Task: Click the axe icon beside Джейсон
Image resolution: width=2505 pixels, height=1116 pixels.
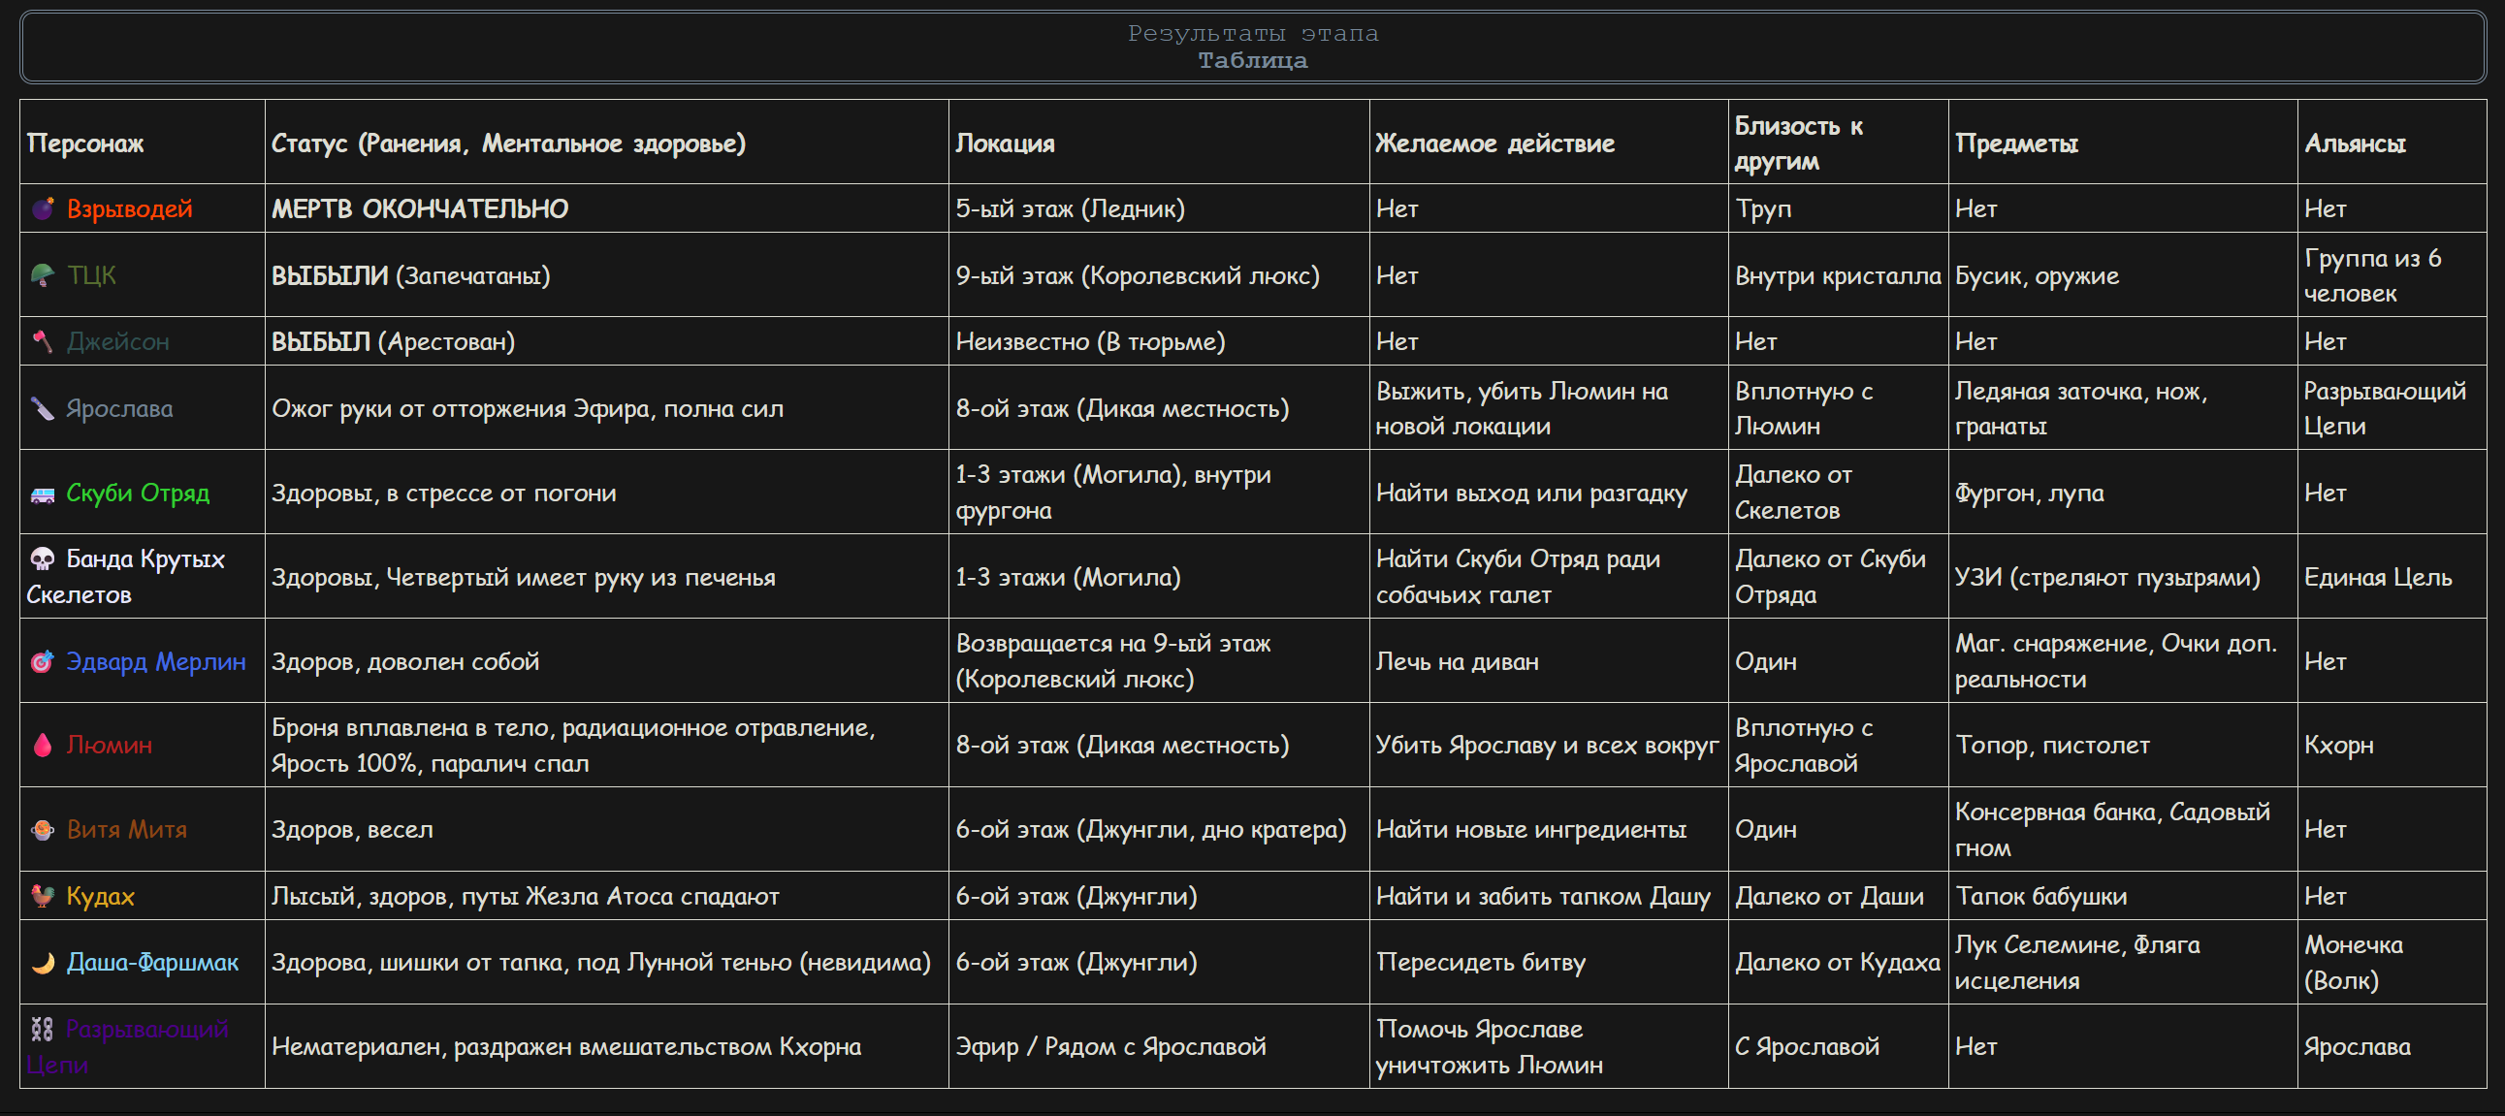Action: [42, 342]
